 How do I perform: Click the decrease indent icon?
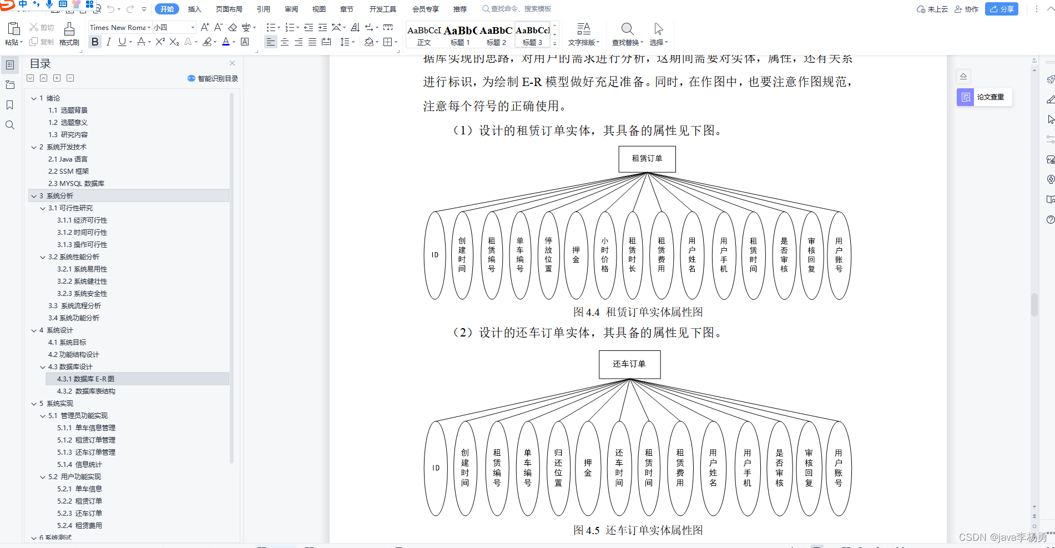[309, 27]
